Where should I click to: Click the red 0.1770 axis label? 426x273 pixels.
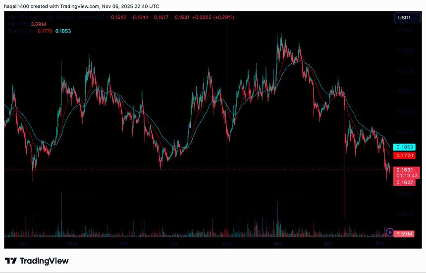point(404,155)
